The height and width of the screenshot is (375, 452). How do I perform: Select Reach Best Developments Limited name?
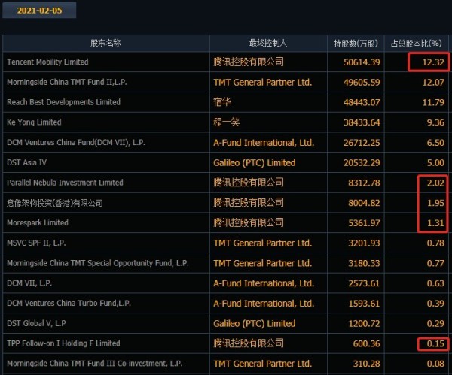(x=63, y=102)
